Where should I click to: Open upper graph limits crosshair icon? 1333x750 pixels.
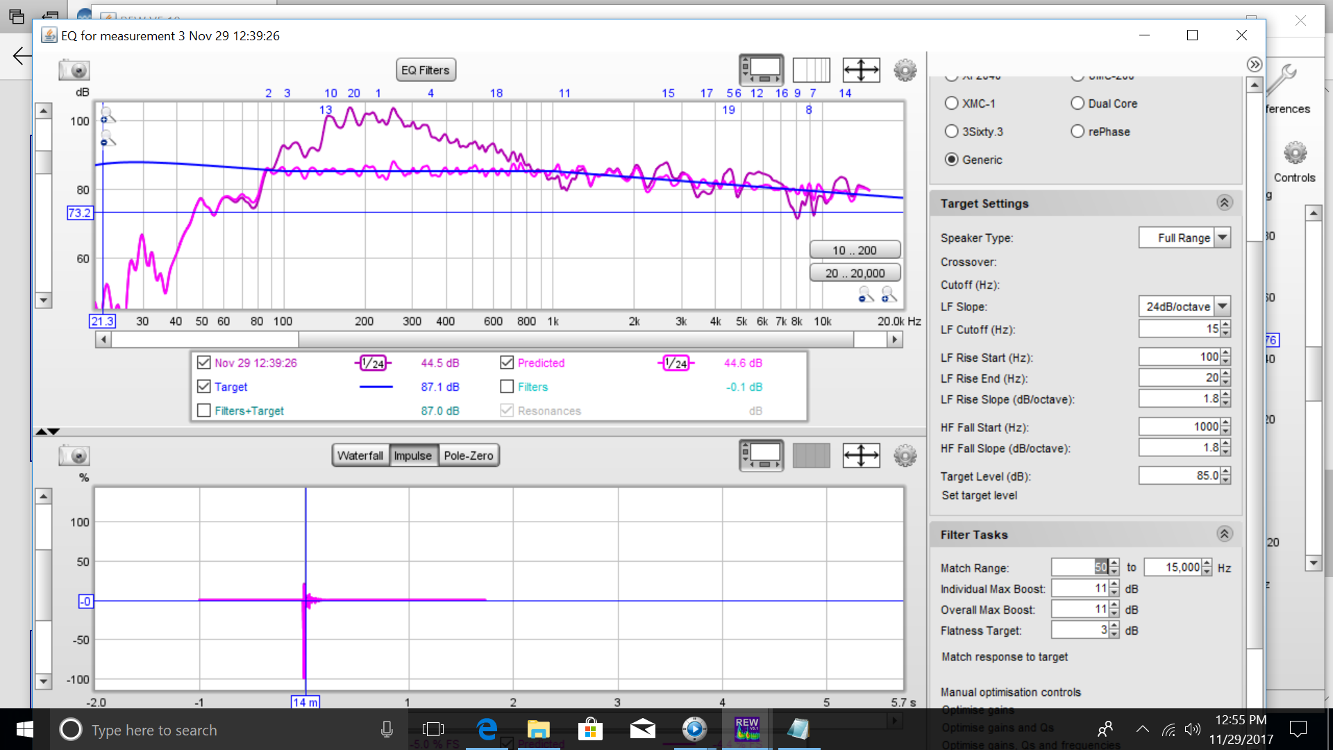point(861,69)
